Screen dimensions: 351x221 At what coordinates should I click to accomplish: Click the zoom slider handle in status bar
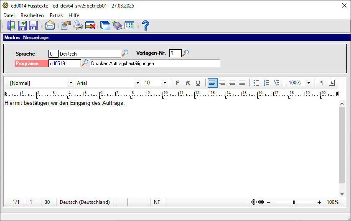click(x=294, y=202)
